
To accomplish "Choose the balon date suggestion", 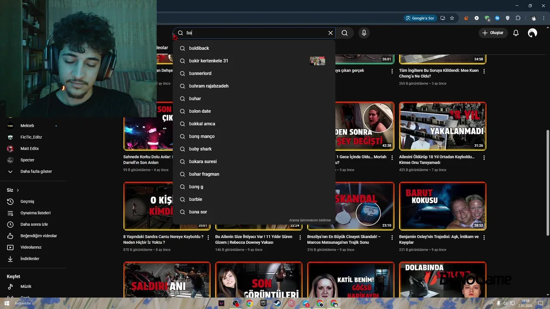I will coord(254,111).
